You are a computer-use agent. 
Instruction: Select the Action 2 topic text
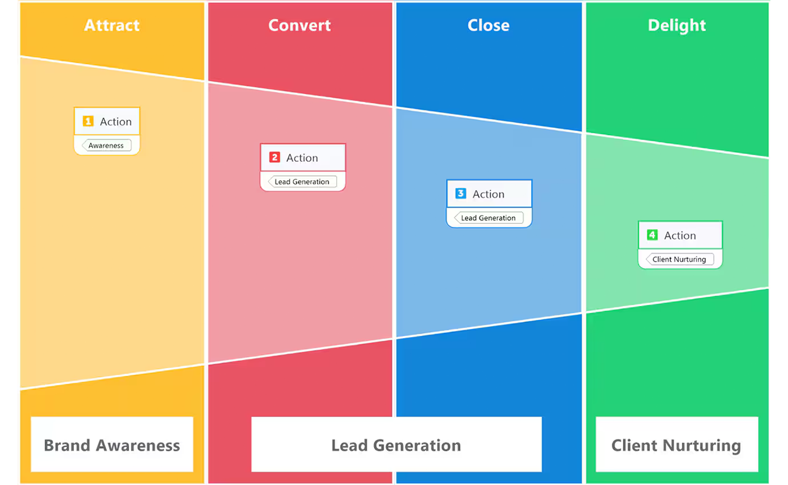point(302,158)
